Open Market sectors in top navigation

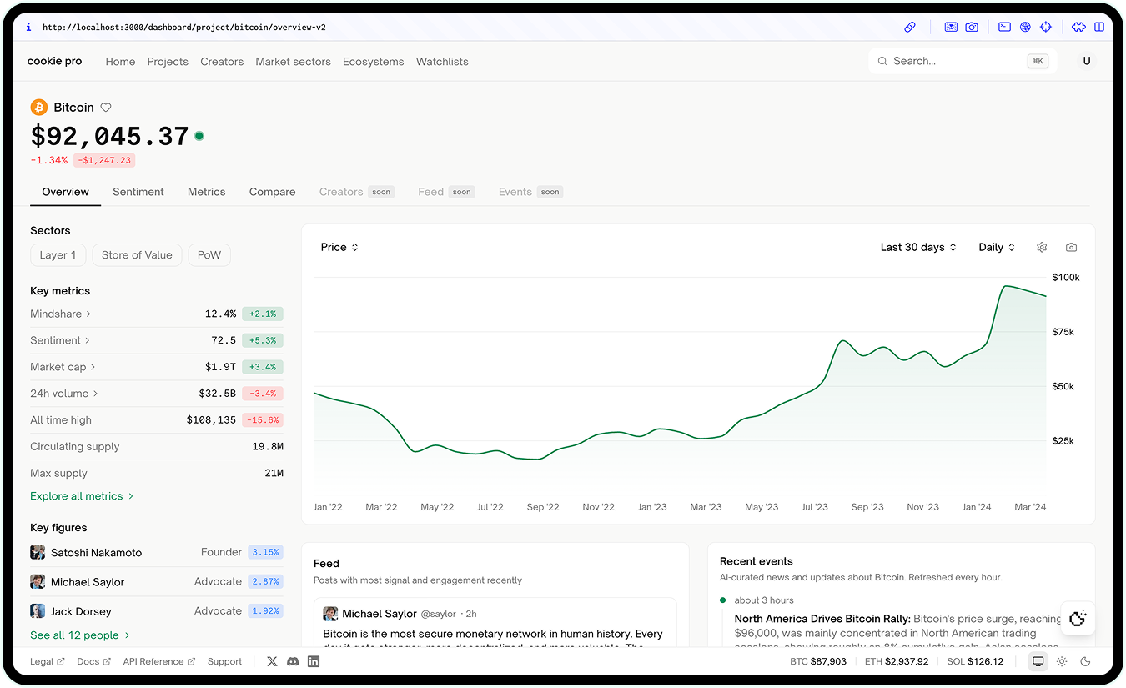tap(293, 62)
